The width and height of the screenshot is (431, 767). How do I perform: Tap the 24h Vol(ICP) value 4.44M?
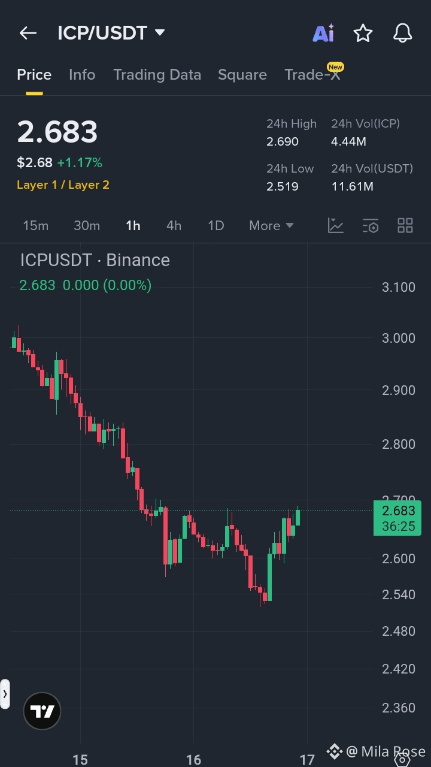(x=348, y=142)
